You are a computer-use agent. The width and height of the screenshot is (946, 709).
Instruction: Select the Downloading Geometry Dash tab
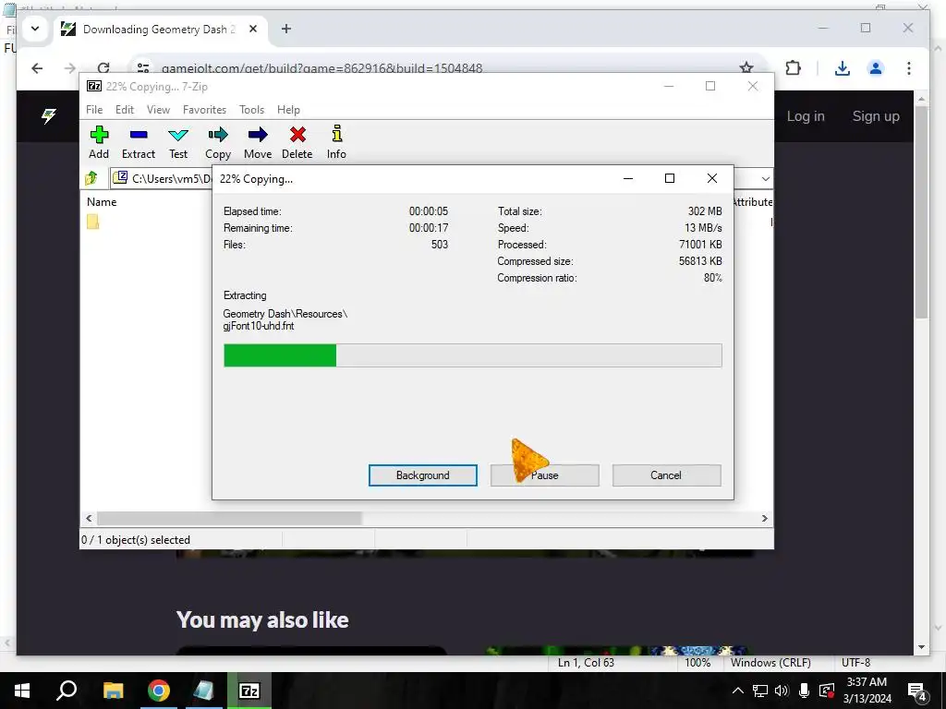pyautogui.click(x=160, y=29)
